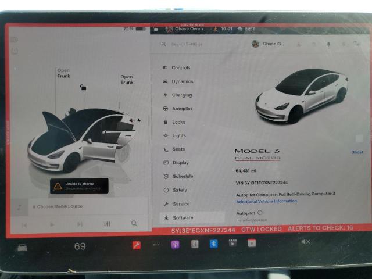Tap the notification bell icon
This screenshot has height=279, width=372.
(328, 44)
